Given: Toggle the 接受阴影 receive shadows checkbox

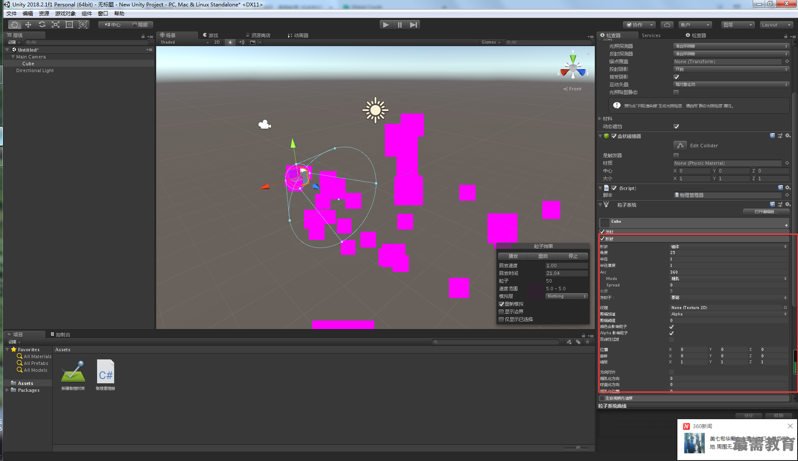Looking at the screenshot, I should click(x=676, y=77).
